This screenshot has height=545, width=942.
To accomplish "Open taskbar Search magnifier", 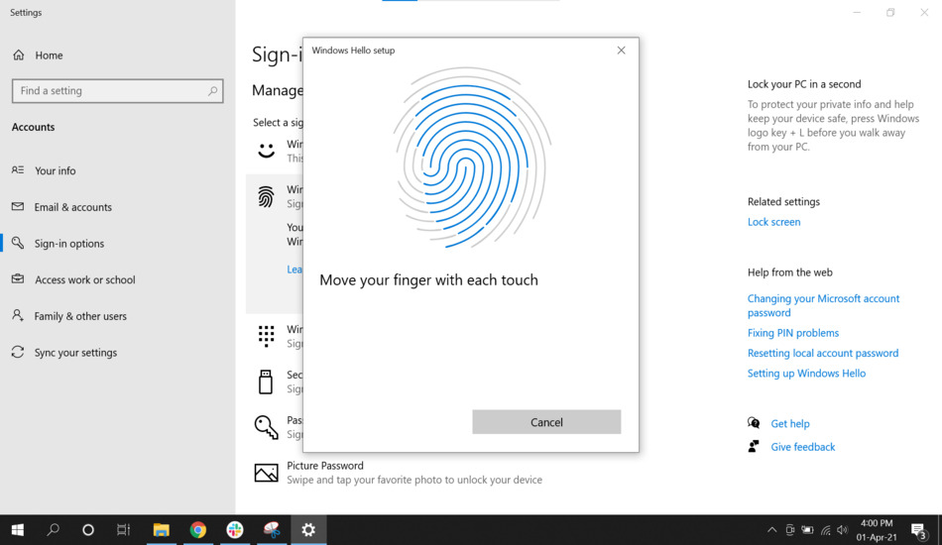I will (53, 530).
